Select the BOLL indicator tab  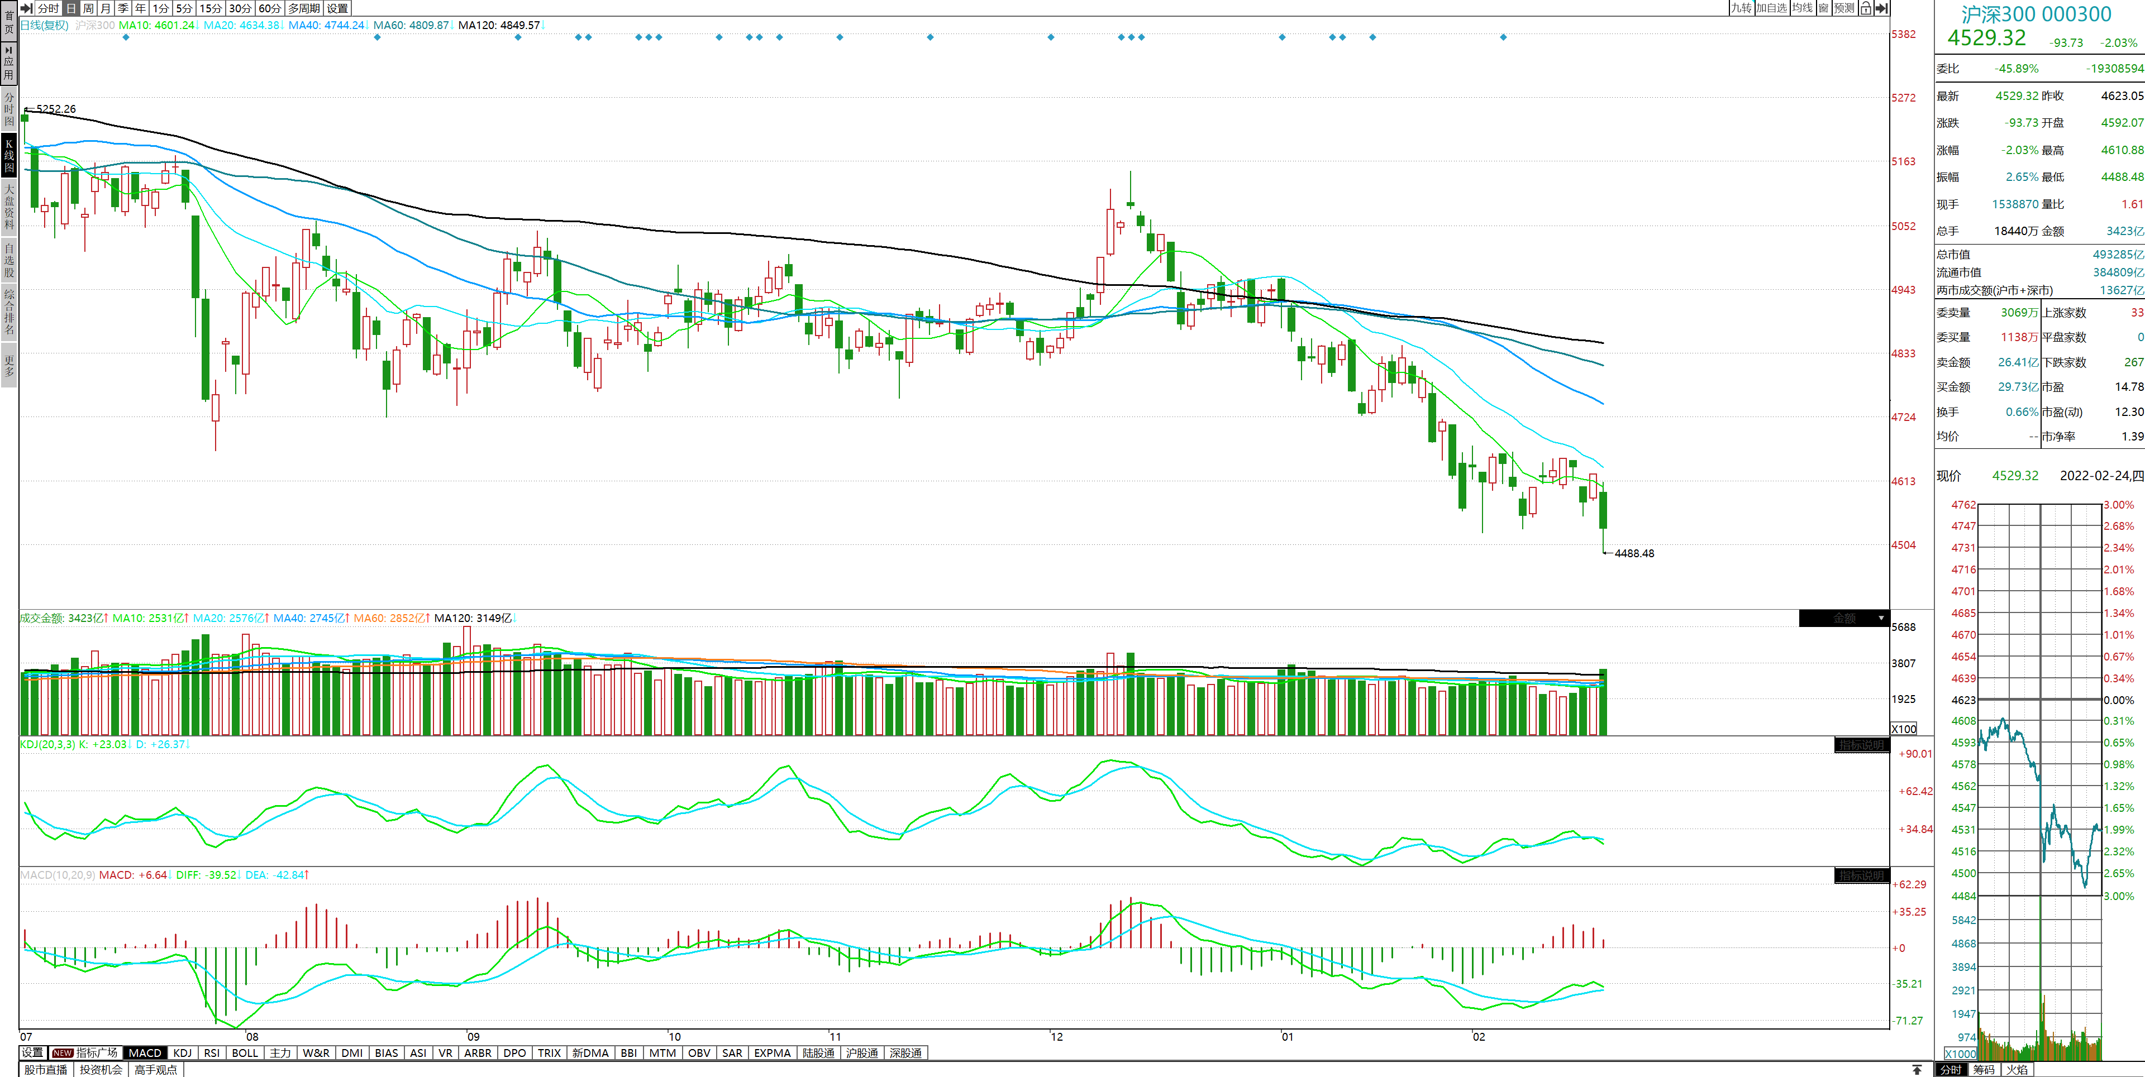245,1053
